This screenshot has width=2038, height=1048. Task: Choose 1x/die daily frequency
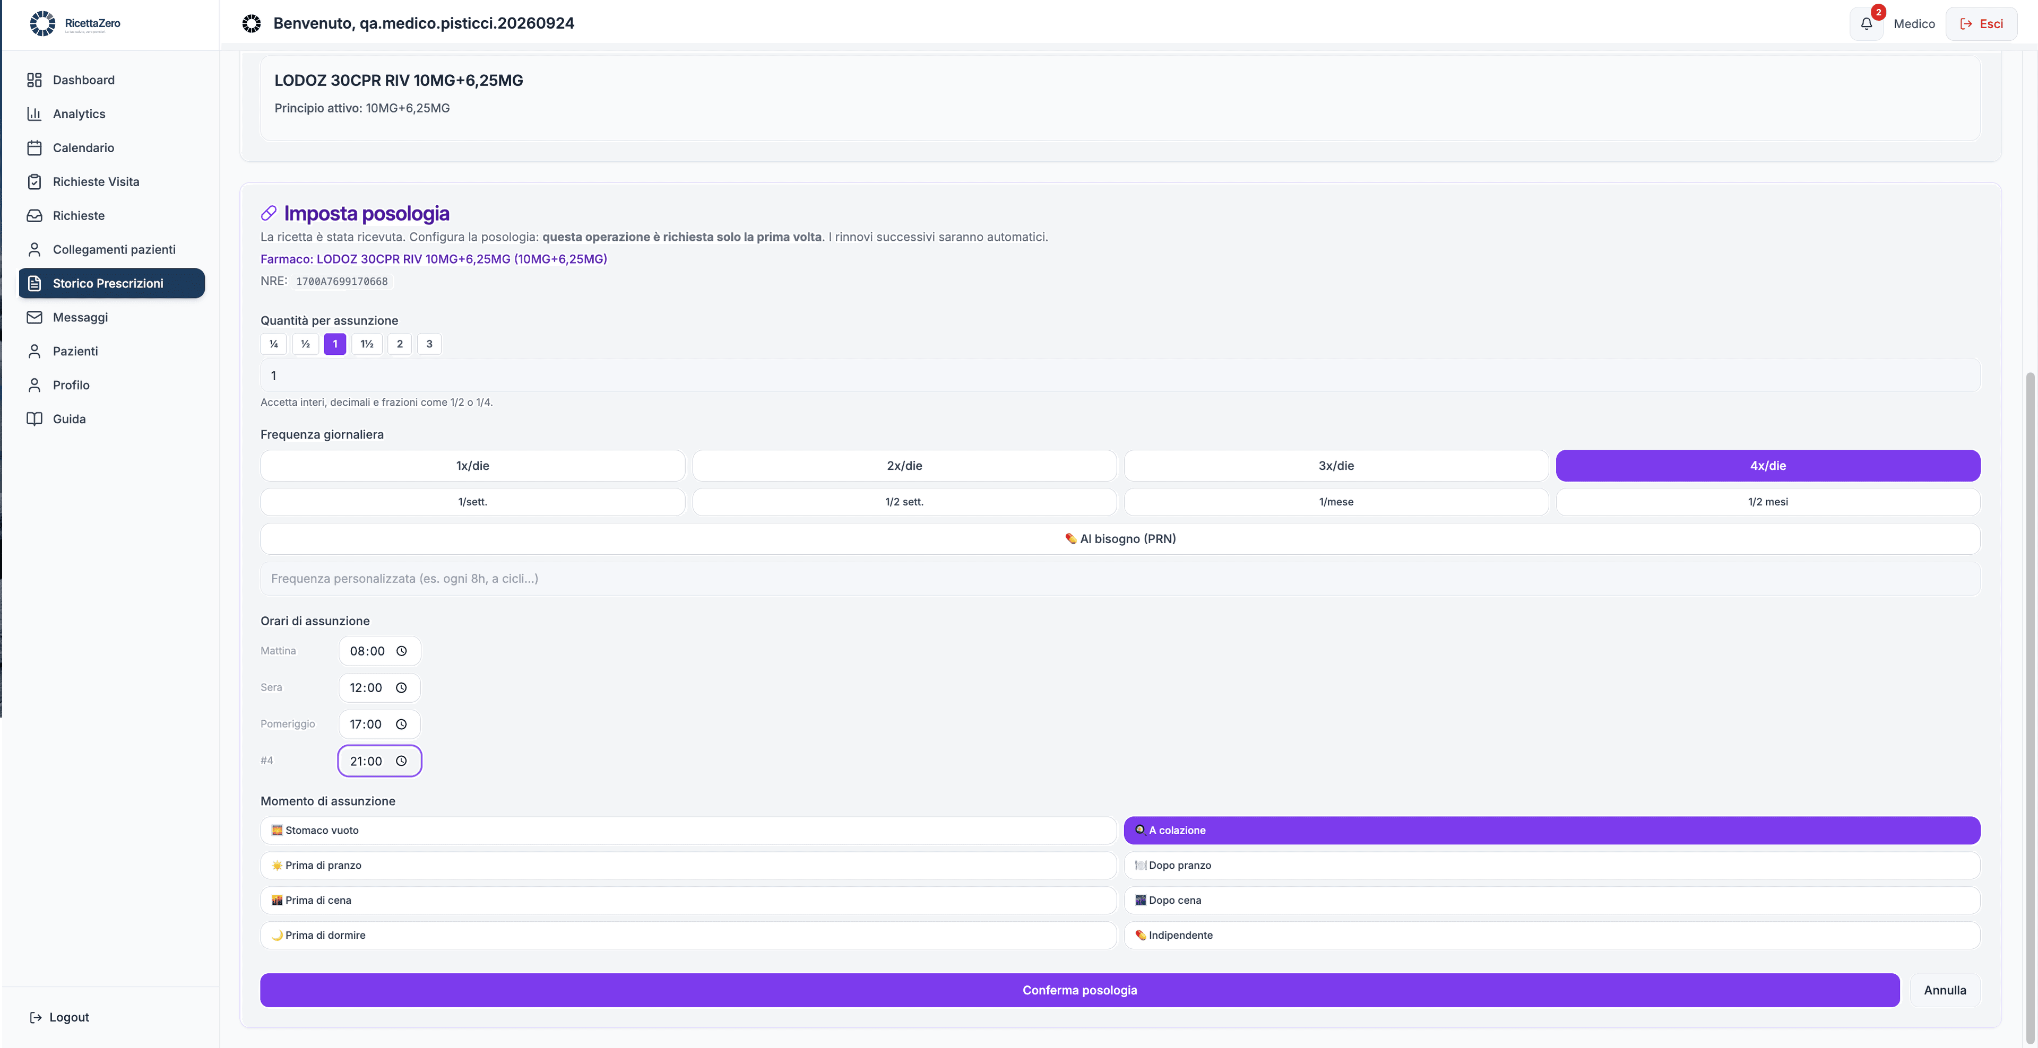click(x=472, y=466)
